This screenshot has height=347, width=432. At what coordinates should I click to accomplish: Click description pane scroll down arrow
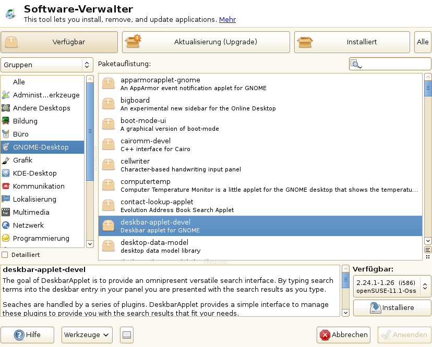click(345, 313)
